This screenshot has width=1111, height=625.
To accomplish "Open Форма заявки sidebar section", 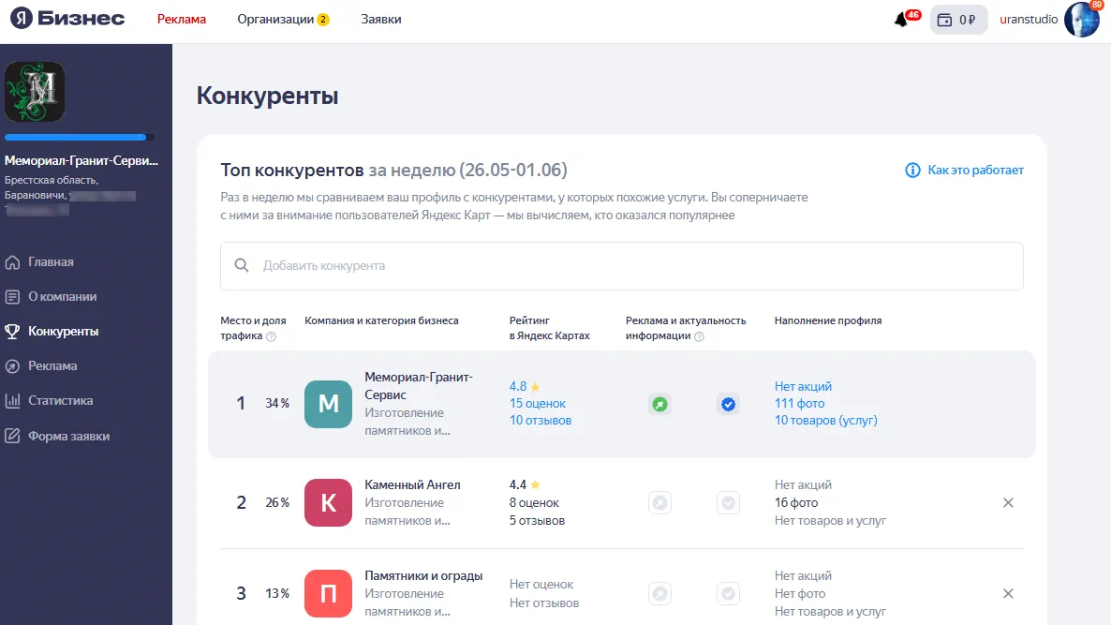I will (68, 436).
